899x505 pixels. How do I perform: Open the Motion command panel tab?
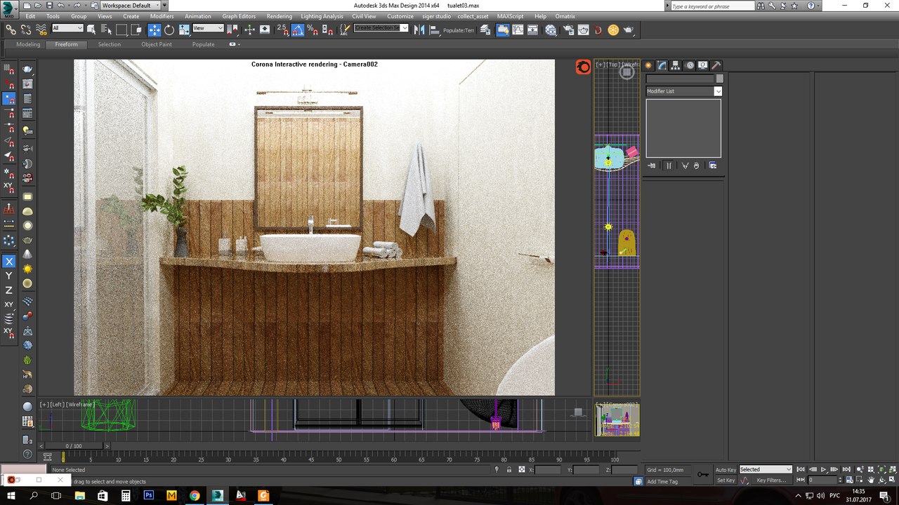click(x=690, y=65)
